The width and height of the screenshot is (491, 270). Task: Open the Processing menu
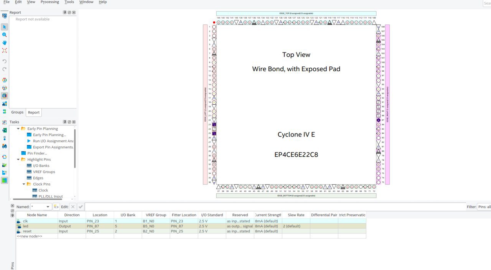50,2
